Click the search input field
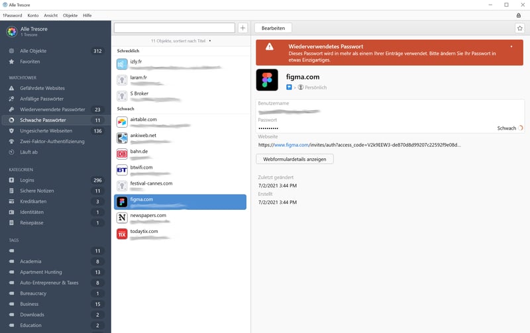This screenshot has width=530, height=333. click(x=174, y=28)
